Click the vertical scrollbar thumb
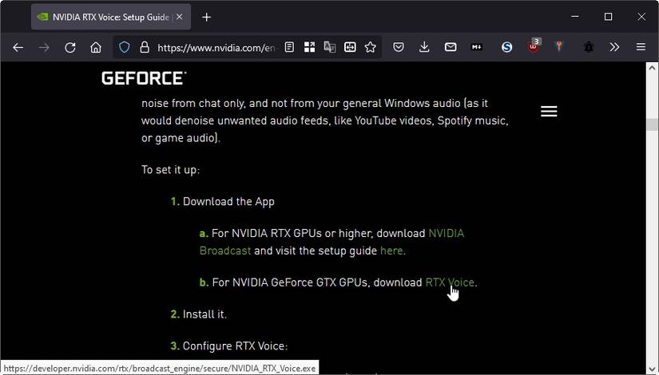659x375 pixels. 652,124
